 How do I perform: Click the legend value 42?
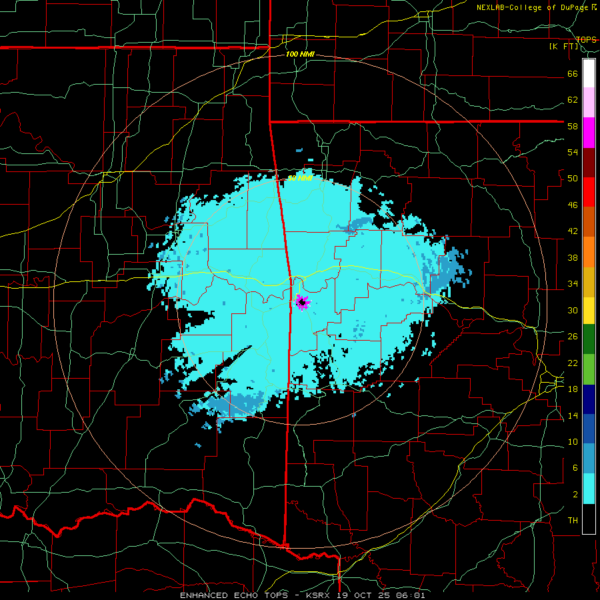pos(573,231)
